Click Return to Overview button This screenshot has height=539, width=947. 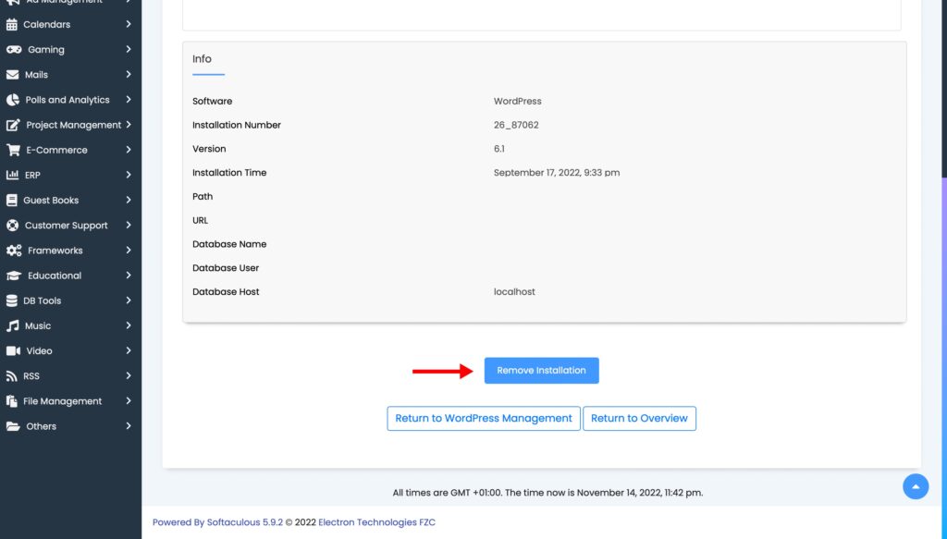coord(639,418)
